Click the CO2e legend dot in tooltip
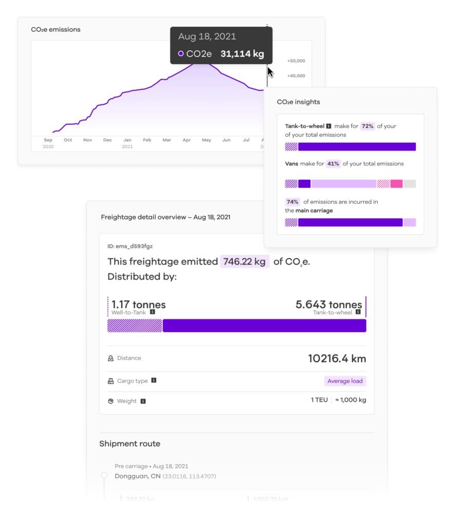455x526 pixels. tap(180, 53)
